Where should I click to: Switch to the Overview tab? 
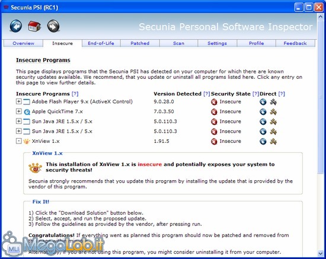23,43
